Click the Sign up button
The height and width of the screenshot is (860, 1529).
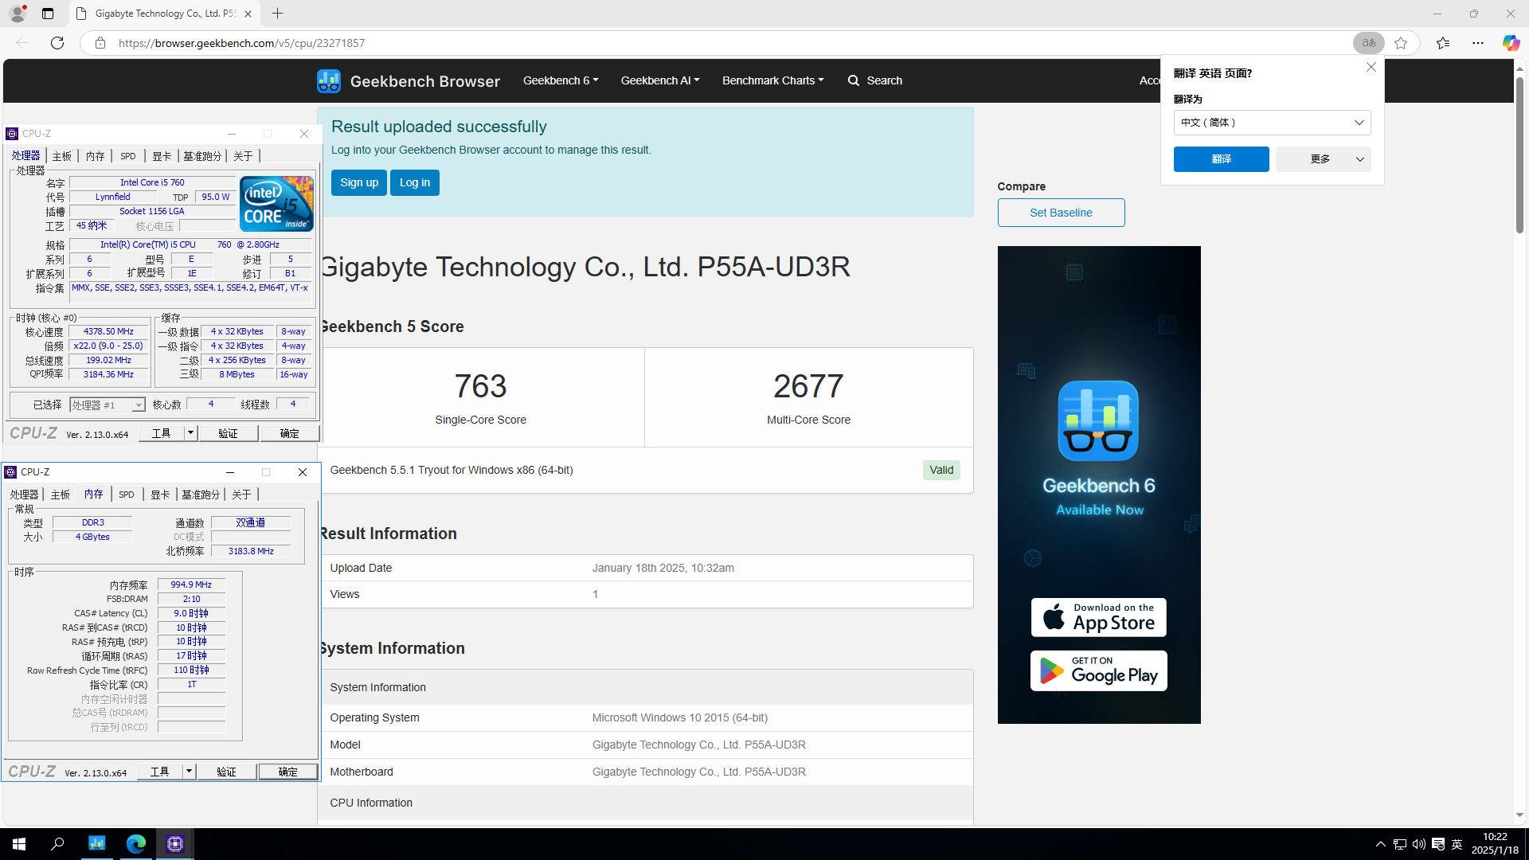[359, 182]
